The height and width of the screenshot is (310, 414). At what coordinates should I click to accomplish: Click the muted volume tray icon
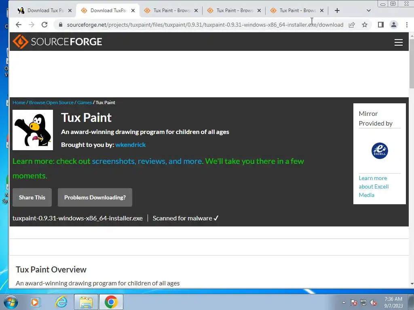coord(373,302)
